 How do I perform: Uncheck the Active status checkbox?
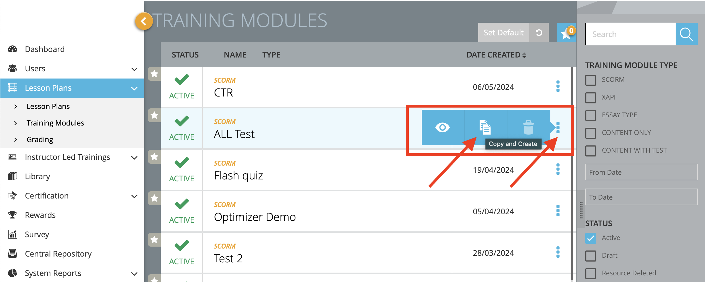click(591, 238)
